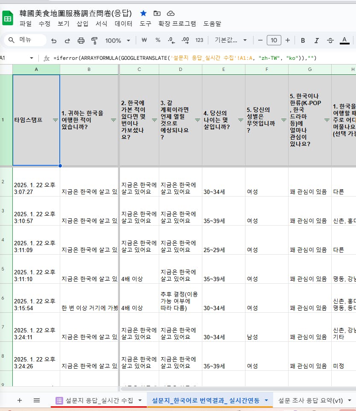Select cell with 25~29세

(x=223, y=240)
